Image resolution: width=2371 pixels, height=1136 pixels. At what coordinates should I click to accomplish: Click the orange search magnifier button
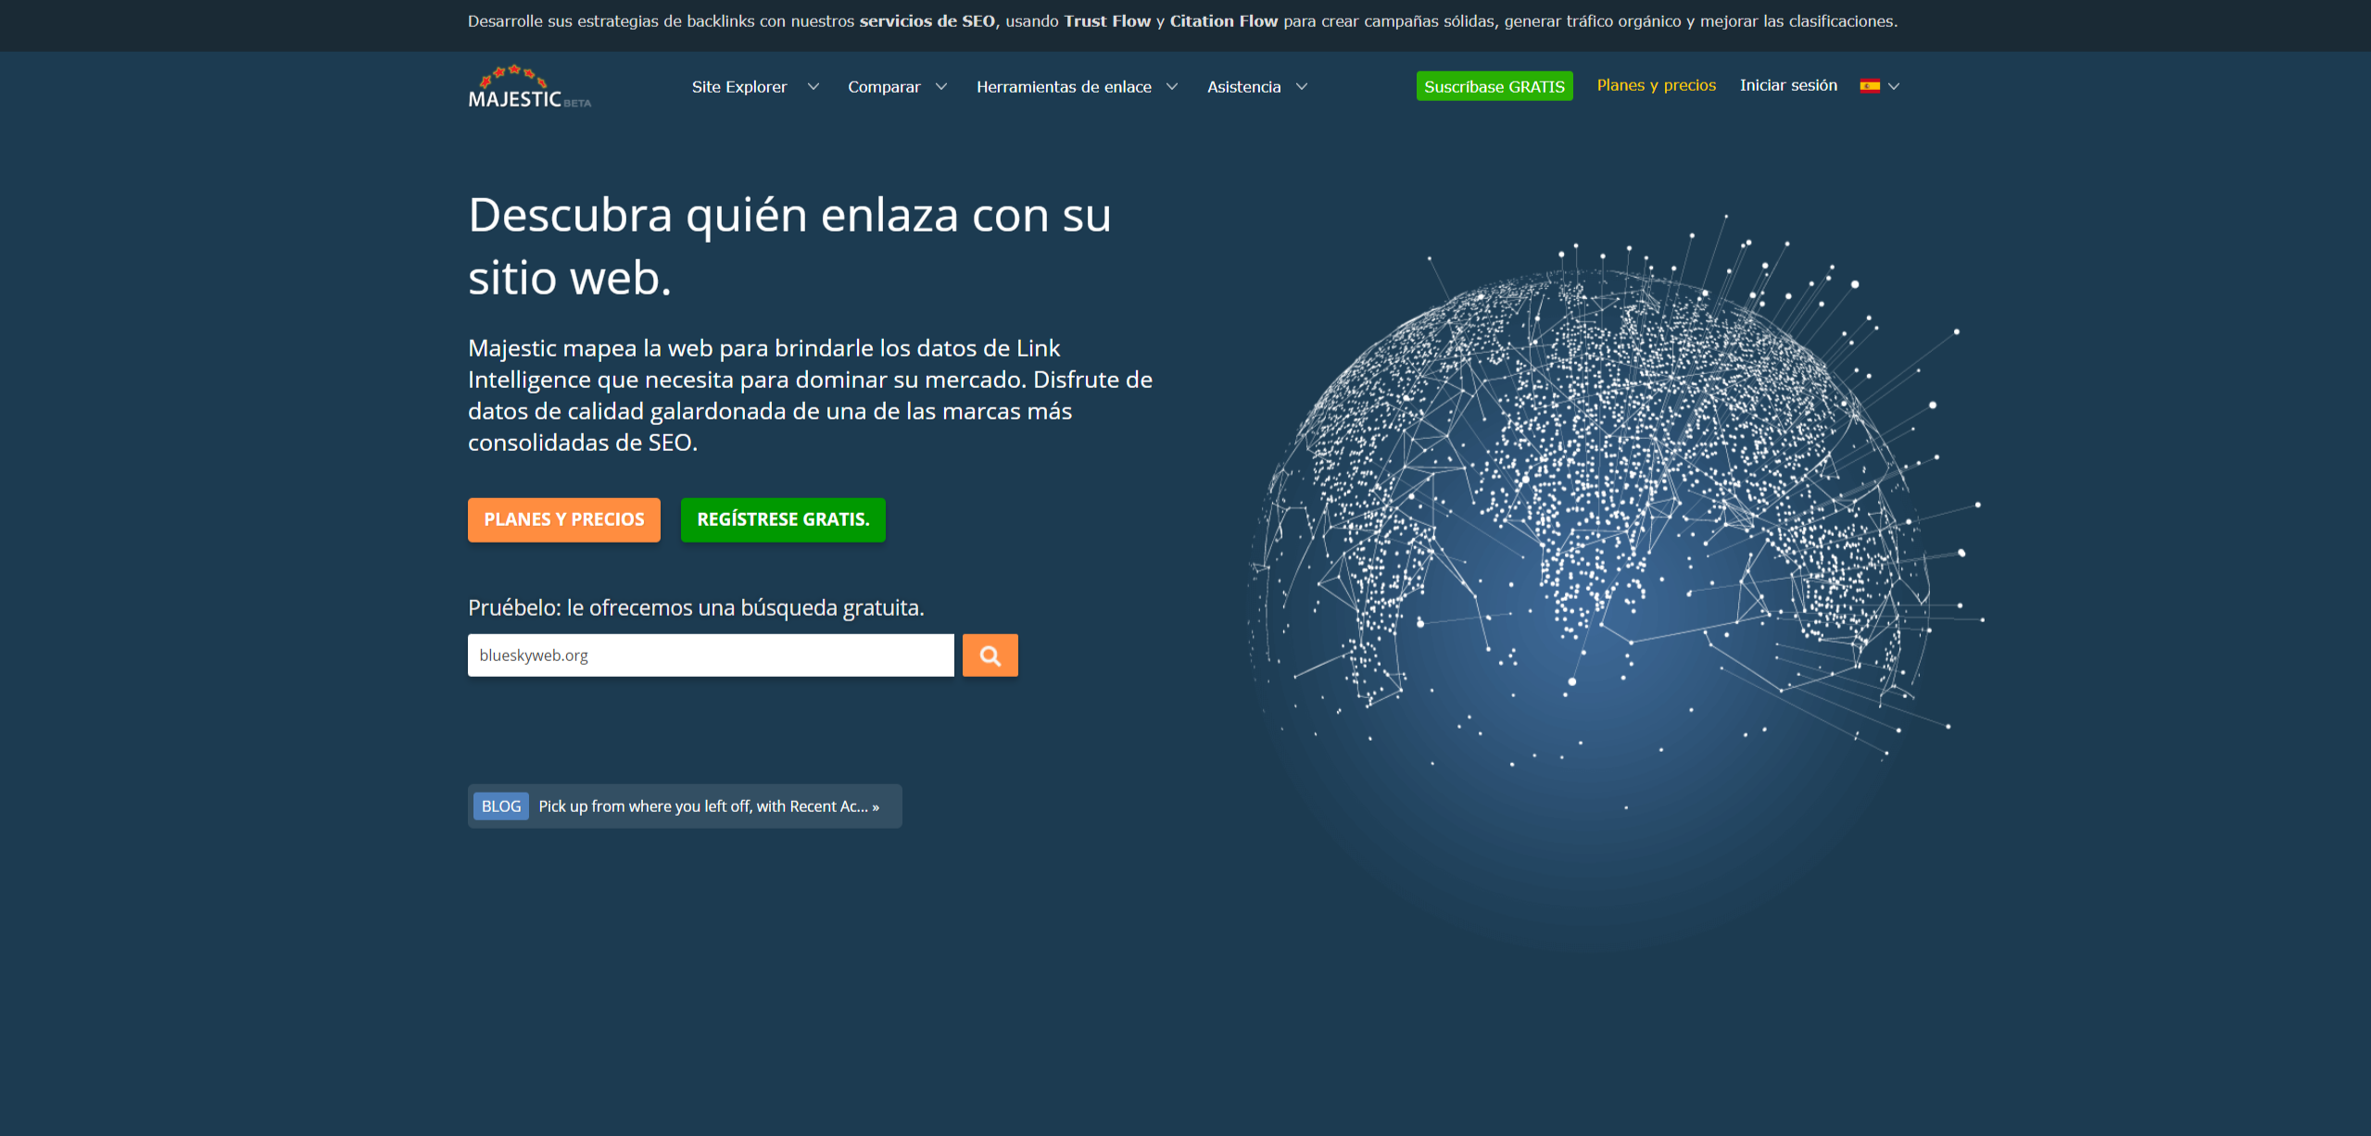tap(990, 655)
